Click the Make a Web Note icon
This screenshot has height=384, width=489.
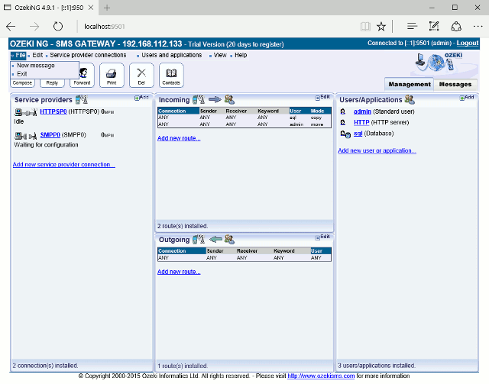[x=434, y=27]
